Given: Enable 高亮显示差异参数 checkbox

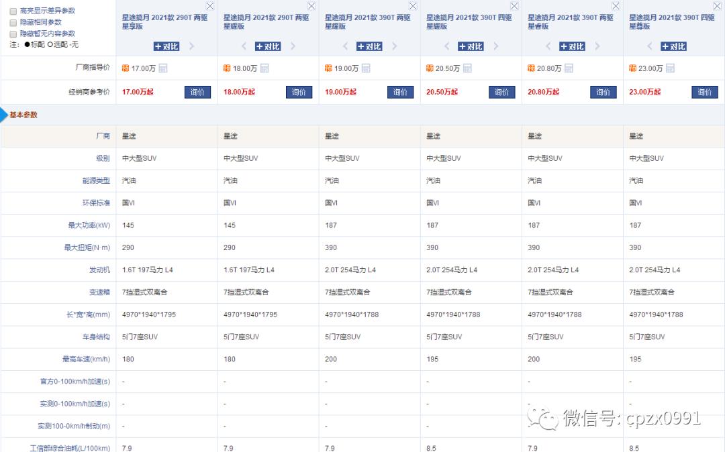Looking at the screenshot, I should [x=13, y=11].
